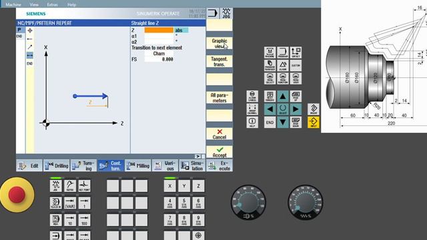Click the SELECT key in cursor pad

click(x=283, y=109)
